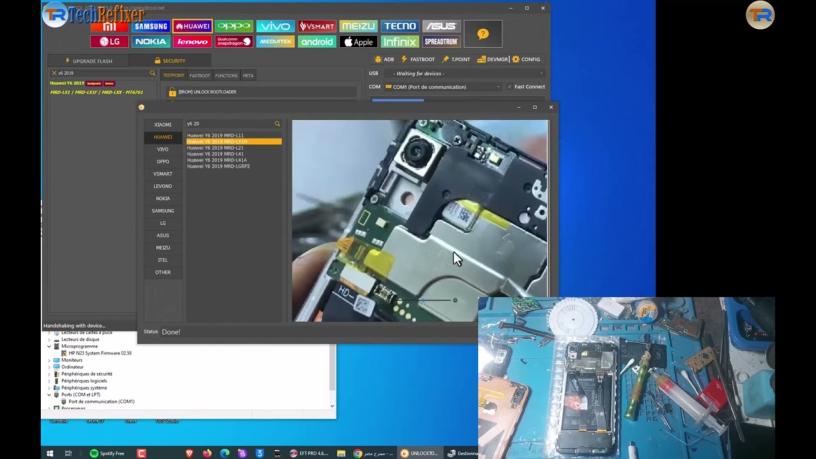The height and width of the screenshot is (459, 816).
Task: Collapse Ports (COM et LPT) node
Action: (49, 395)
